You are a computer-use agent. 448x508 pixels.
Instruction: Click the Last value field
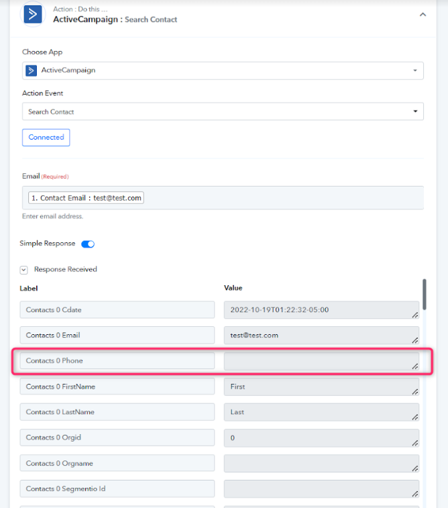[x=321, y=412]
